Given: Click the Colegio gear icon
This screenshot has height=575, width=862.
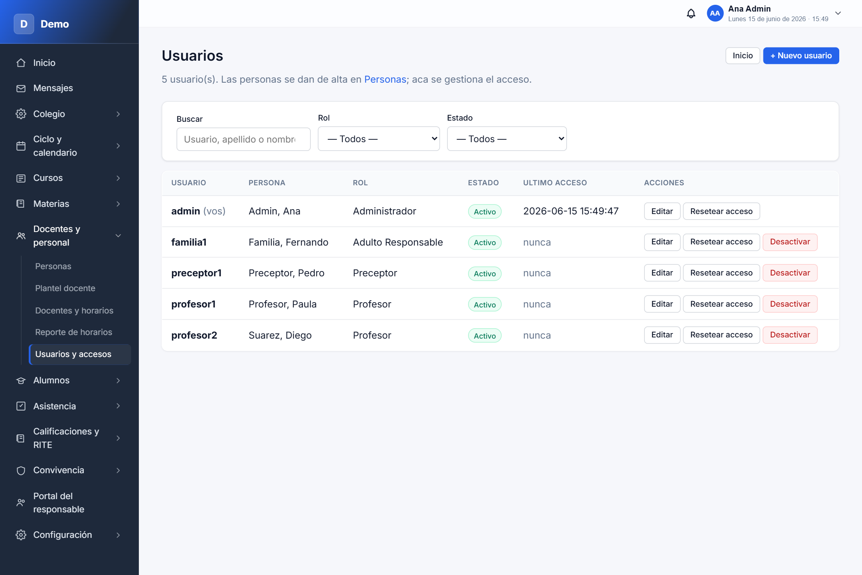Looking at the screenshot, I should 21,114.
